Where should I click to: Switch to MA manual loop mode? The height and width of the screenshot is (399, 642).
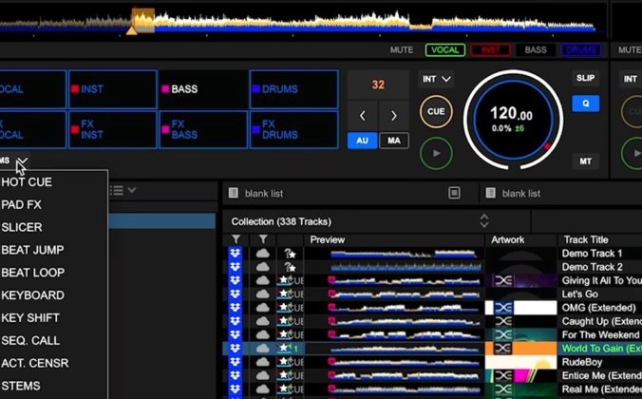pyautogui.click(x=394, y=141)
